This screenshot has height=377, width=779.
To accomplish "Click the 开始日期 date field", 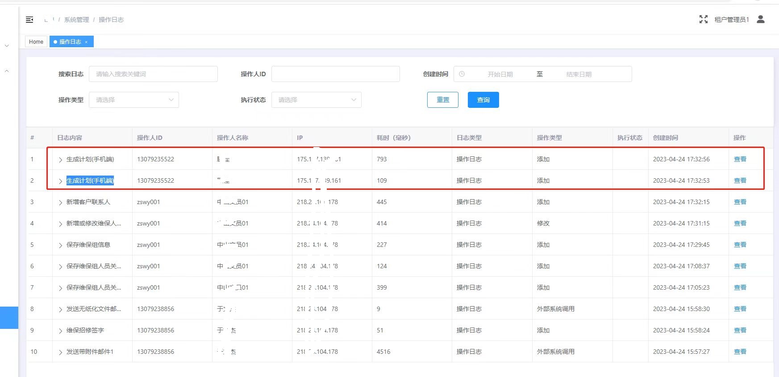I will pos(500,74).
